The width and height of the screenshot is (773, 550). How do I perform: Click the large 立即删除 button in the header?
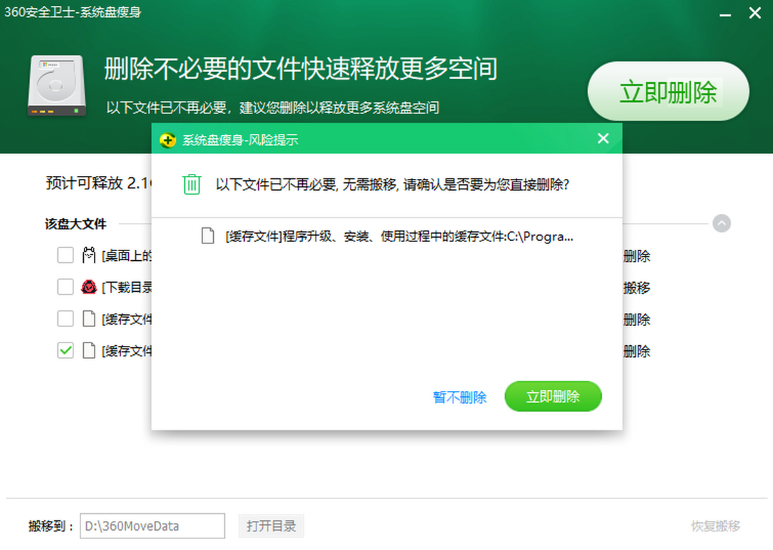click(x=668, y=92)
